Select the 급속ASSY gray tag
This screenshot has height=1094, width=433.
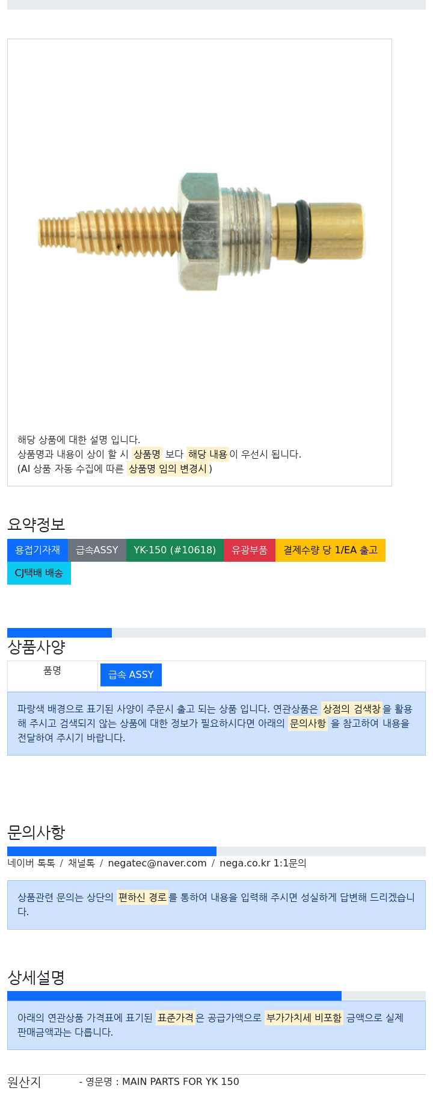click(97, 550)
